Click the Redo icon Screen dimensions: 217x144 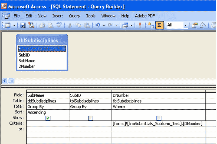click(110, 25)
